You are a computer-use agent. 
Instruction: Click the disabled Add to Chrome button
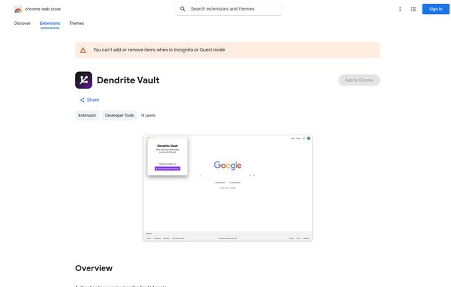[359, 80]
